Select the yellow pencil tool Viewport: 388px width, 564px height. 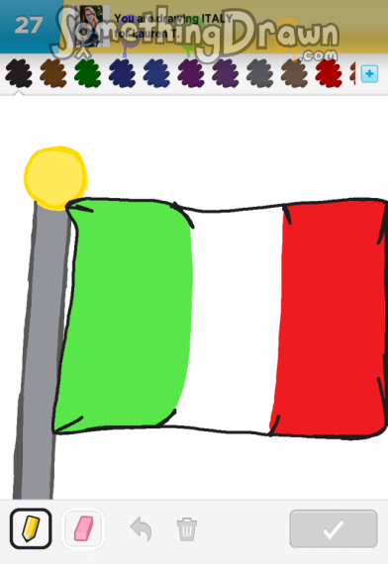31,528
